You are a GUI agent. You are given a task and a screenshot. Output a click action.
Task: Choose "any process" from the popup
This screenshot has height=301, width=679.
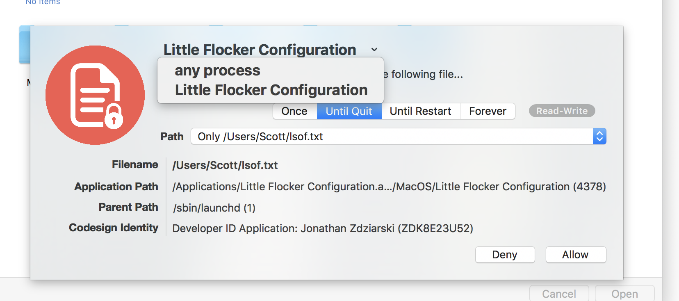(217, 71)
